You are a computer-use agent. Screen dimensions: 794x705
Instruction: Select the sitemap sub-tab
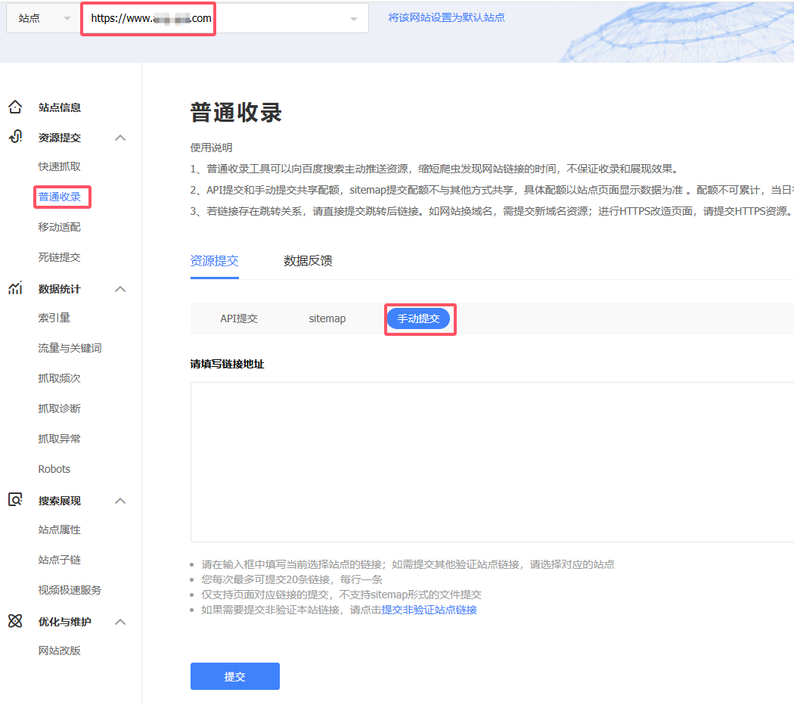pyautogui.click(x=327, y=318)
